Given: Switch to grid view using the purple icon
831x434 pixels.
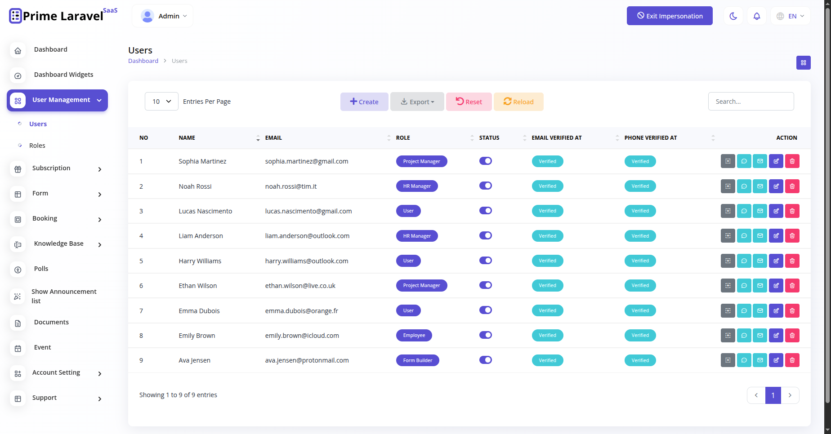Looking at the screenshot, I should tap(803, 63).
